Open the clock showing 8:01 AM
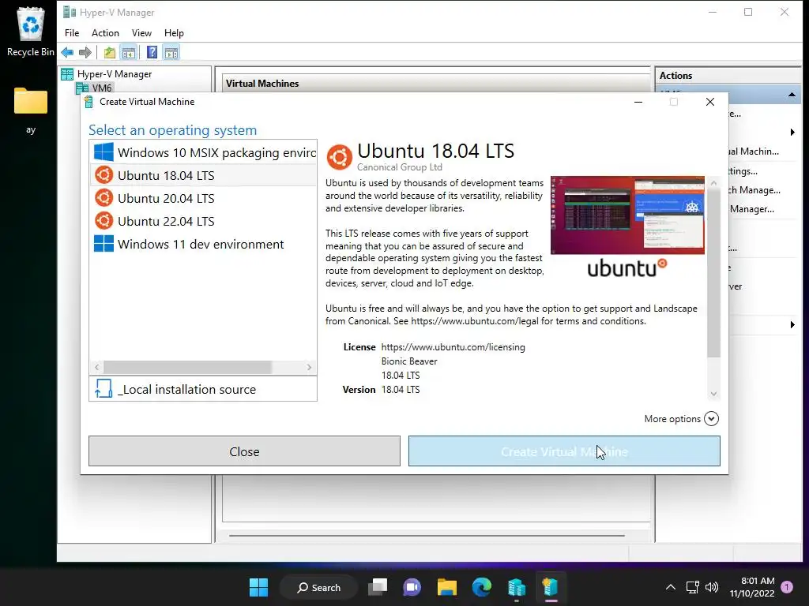 click(x=752, y=587)
